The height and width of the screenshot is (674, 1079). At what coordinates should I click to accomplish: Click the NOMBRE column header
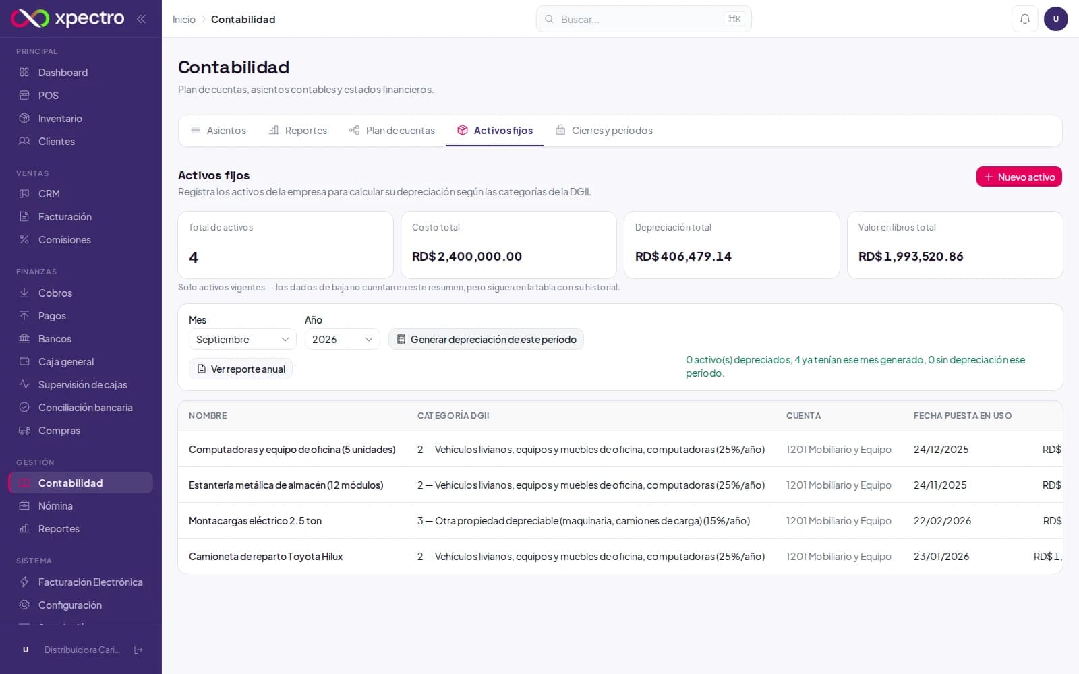click(208, 416)
